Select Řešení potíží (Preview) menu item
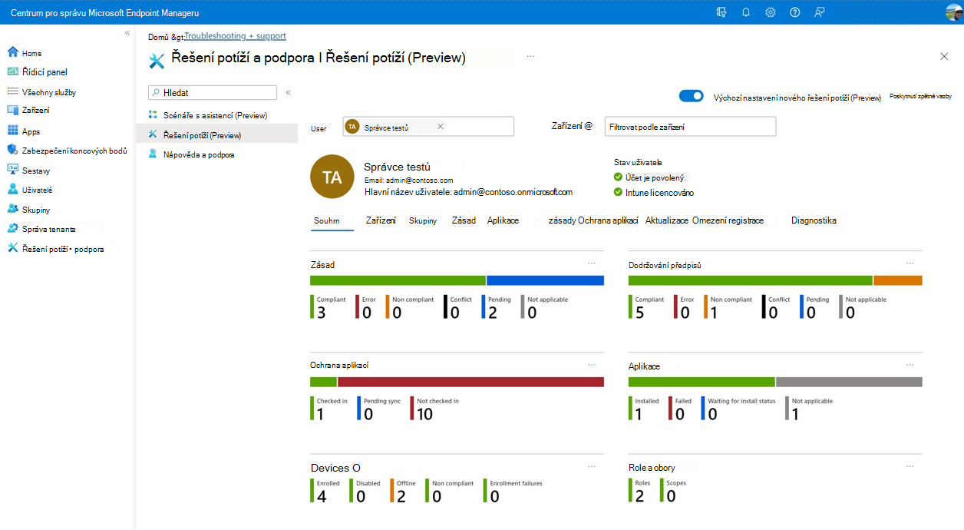Viewport: 964px width, 530px height. tap(216, 134)
